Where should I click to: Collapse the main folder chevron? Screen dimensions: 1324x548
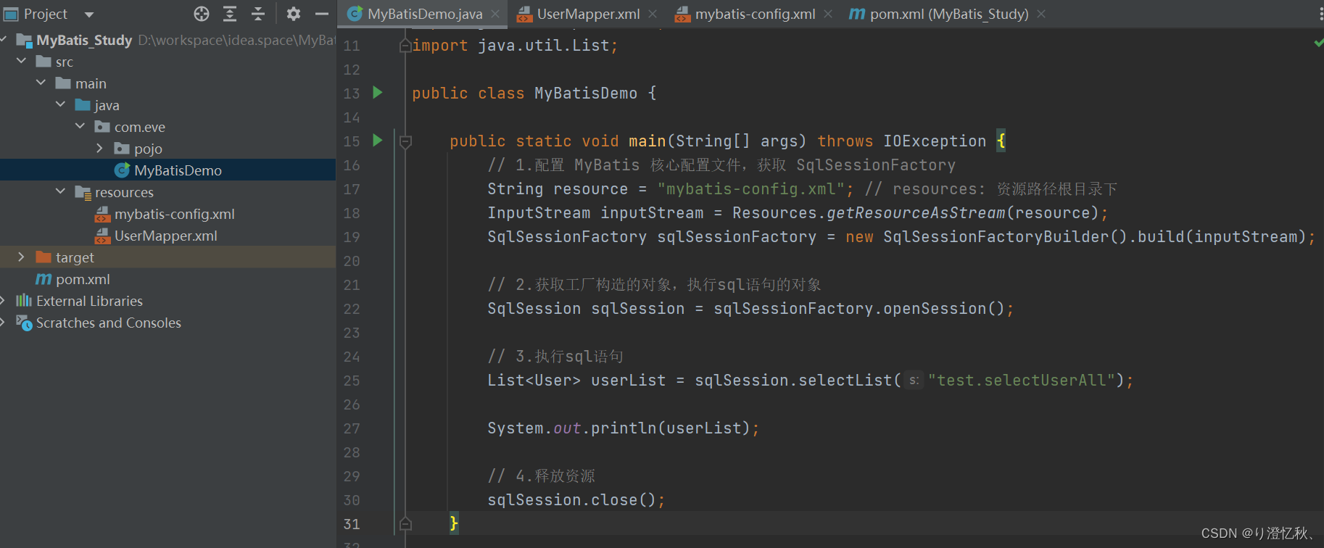[41, 83]
